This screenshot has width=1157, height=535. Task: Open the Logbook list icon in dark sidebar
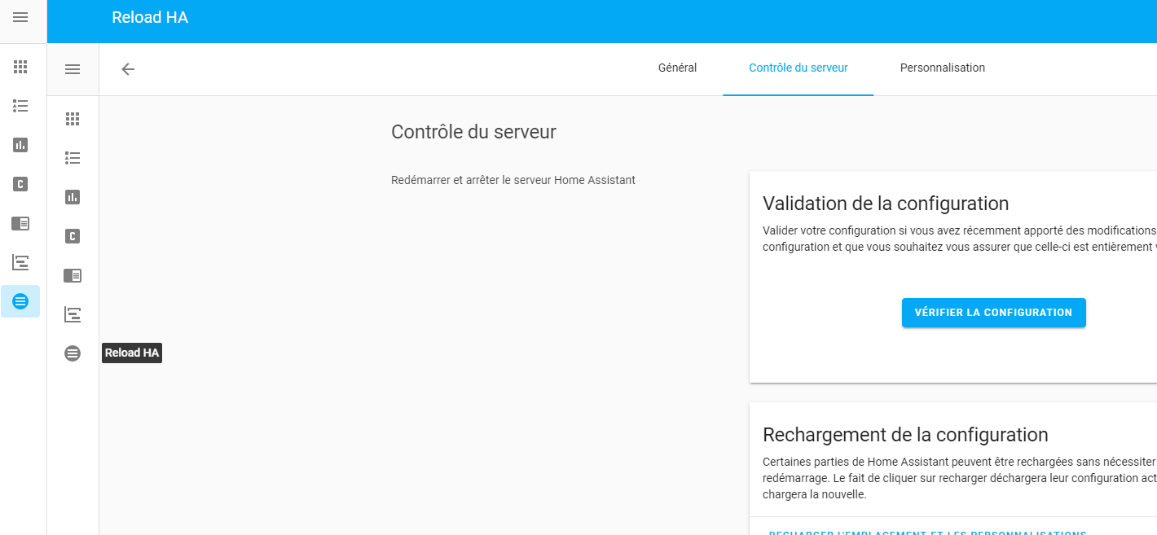[20, 106]
